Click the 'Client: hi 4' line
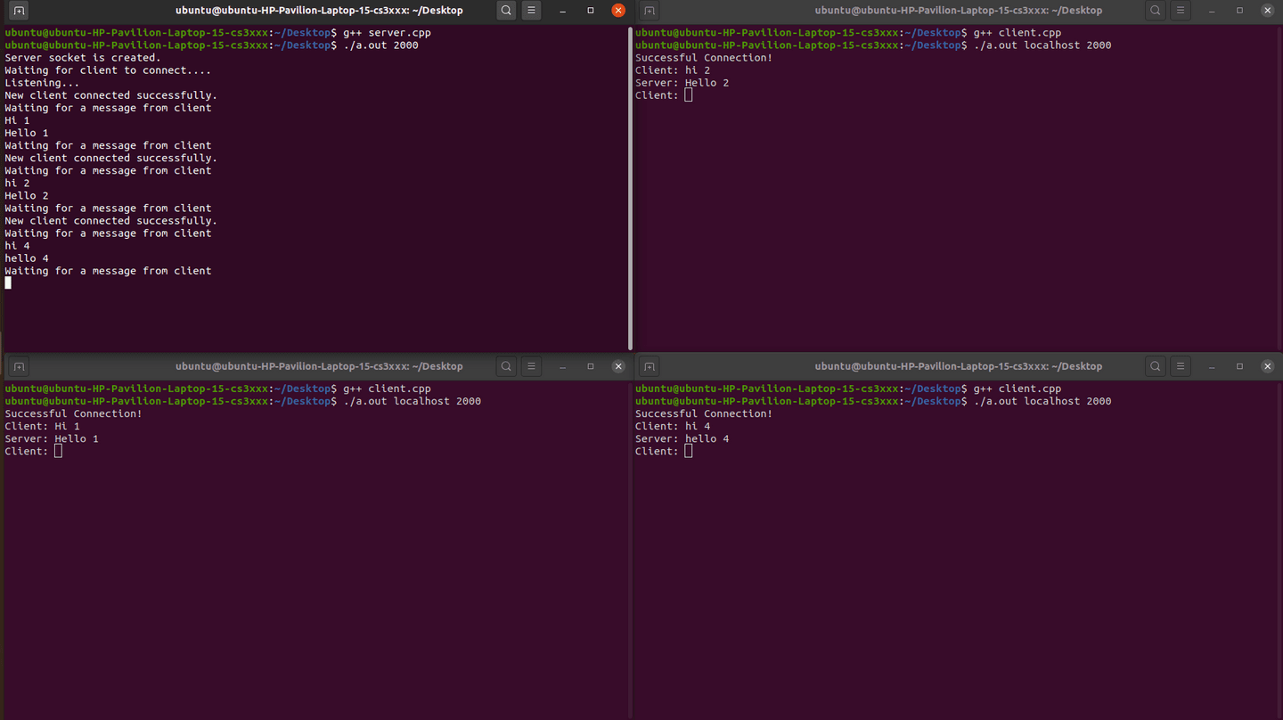Image resolution: width=1283 pixels, height=720 pixels. coord(673,426)
